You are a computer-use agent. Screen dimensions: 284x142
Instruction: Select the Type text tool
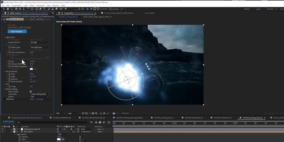click(45, 9)
